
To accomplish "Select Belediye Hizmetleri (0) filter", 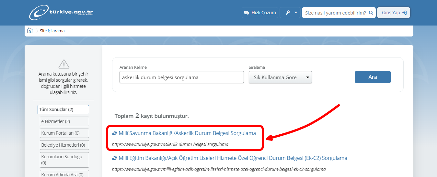I will point(64,145).
